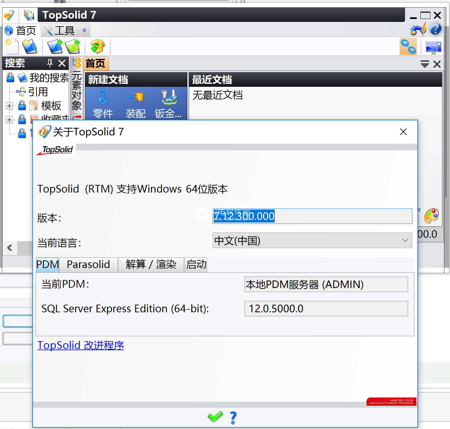450x429 pixels.
Task: Click the new project book icon
Action: click(30, 46)
